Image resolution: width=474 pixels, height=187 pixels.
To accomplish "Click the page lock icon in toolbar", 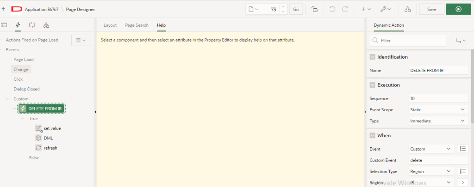I will [315, 9].
